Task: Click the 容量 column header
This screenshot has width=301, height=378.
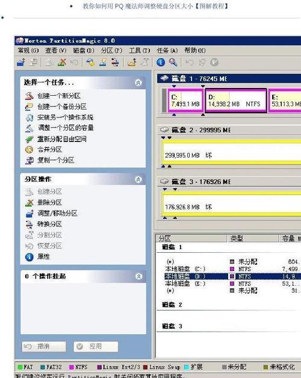Action: click(290, 238)
